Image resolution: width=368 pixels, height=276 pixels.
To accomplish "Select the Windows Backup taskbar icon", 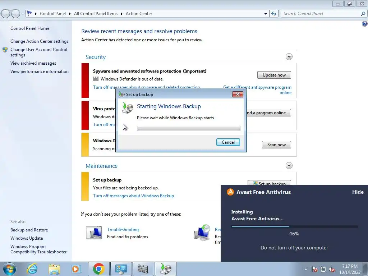I will point(166,269).
